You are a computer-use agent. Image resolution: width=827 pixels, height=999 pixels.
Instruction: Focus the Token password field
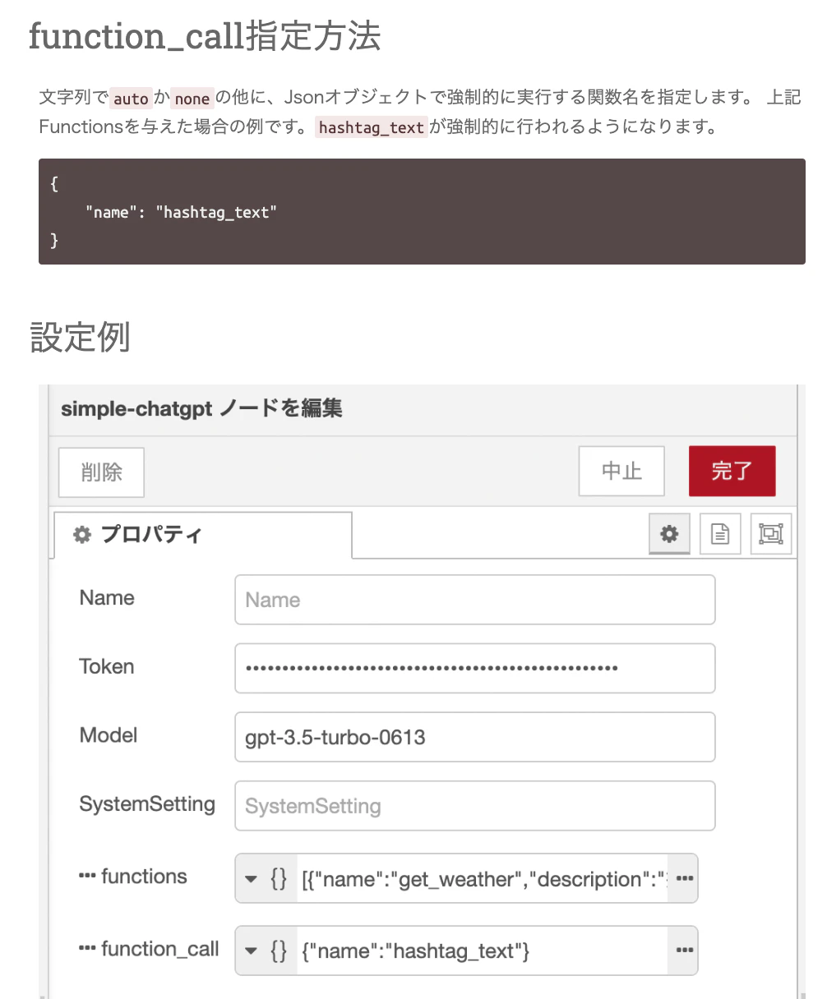click(x=474, y=668)
